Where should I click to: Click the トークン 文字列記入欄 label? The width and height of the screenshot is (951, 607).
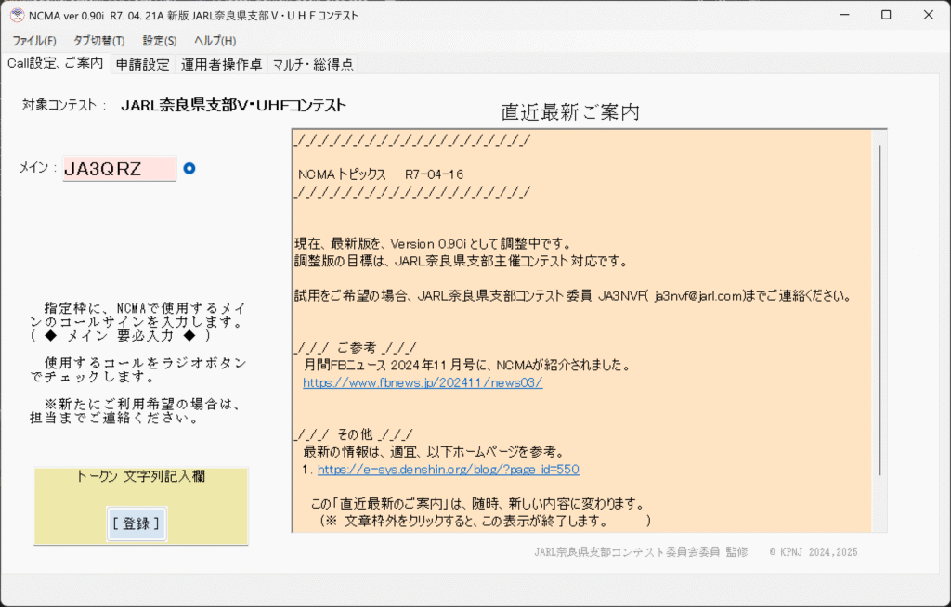(x=140, y=477)
